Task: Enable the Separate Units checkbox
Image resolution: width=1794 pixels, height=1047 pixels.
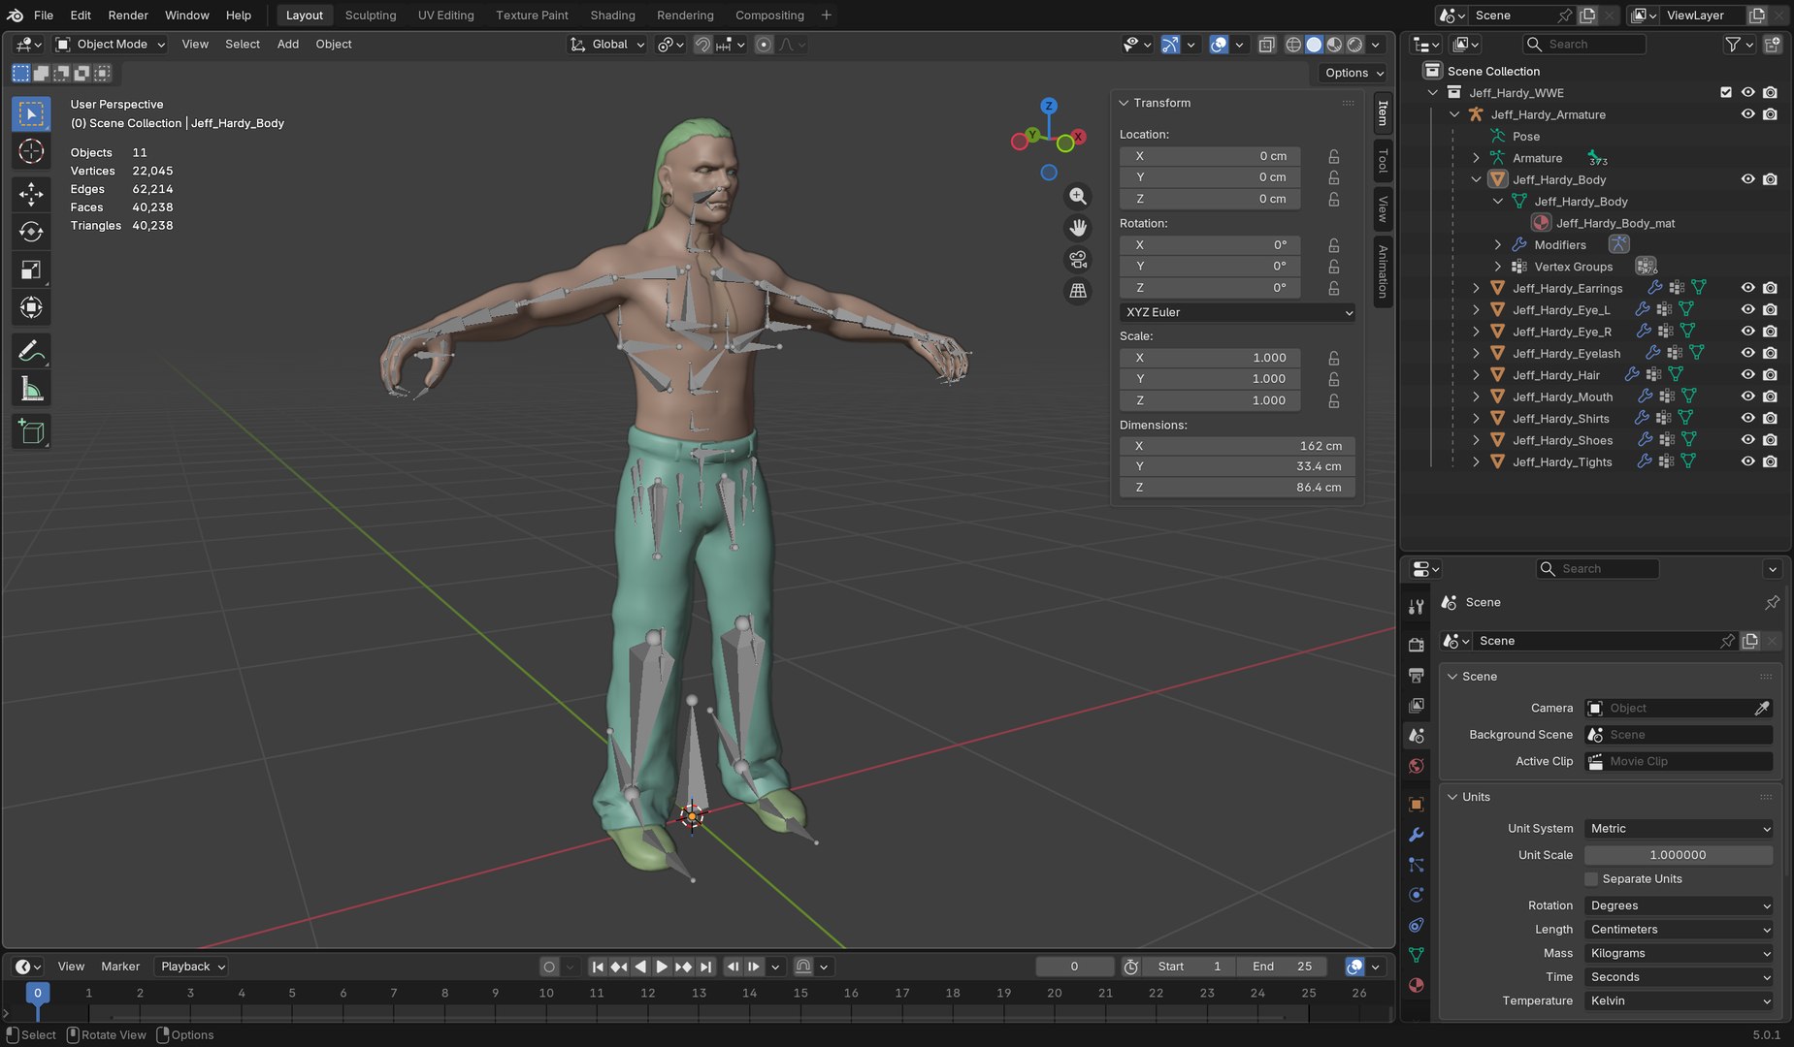Action: (1591, 879)
